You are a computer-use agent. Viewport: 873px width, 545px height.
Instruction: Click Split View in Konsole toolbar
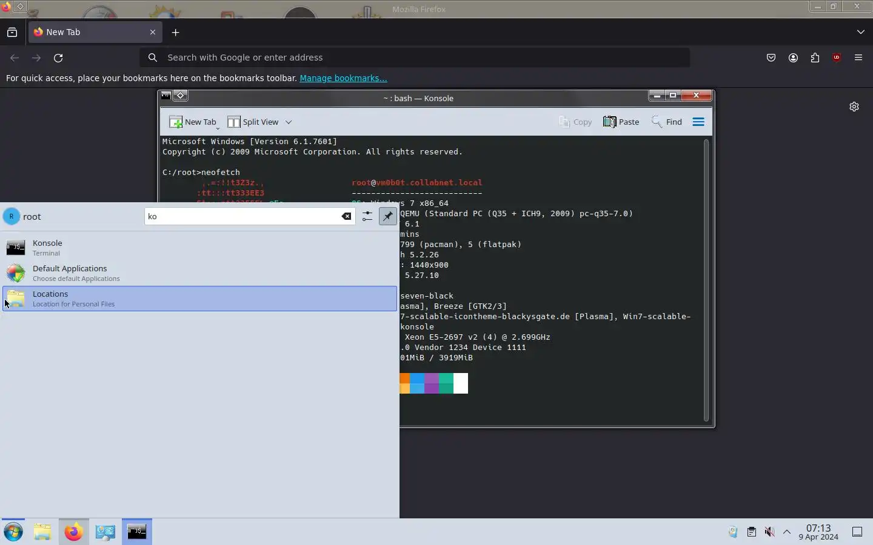(x=253, y=122)
